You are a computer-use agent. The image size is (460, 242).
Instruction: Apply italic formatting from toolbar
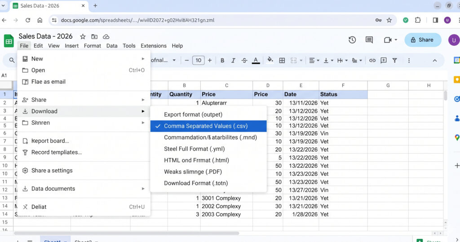(233, 61)
